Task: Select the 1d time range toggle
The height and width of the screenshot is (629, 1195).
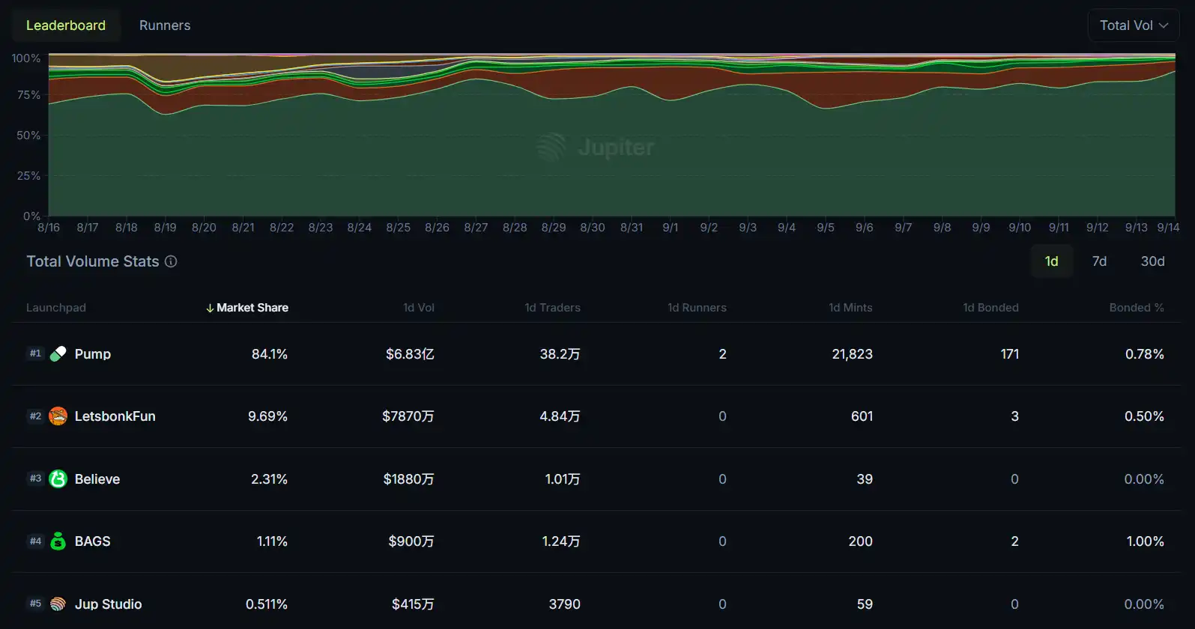Action: (x=1051, y=261)
